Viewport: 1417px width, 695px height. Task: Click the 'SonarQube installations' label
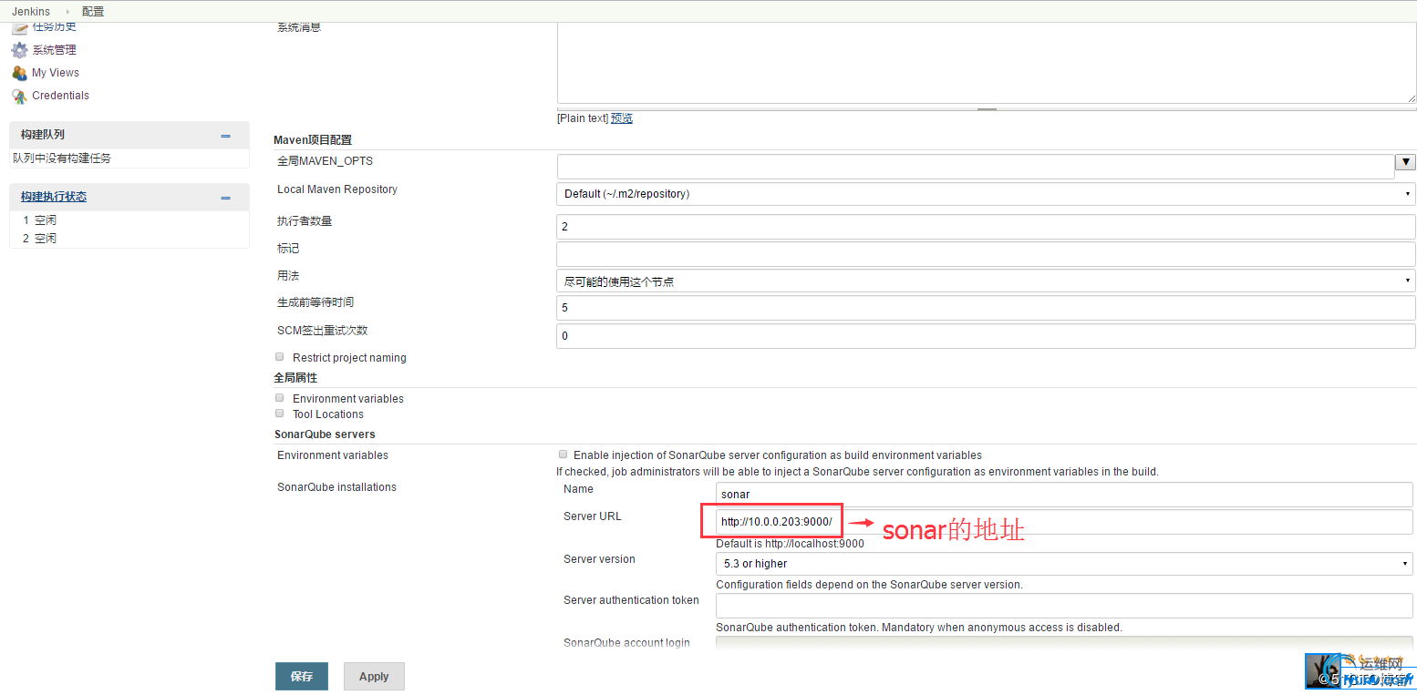pos(336,487)
